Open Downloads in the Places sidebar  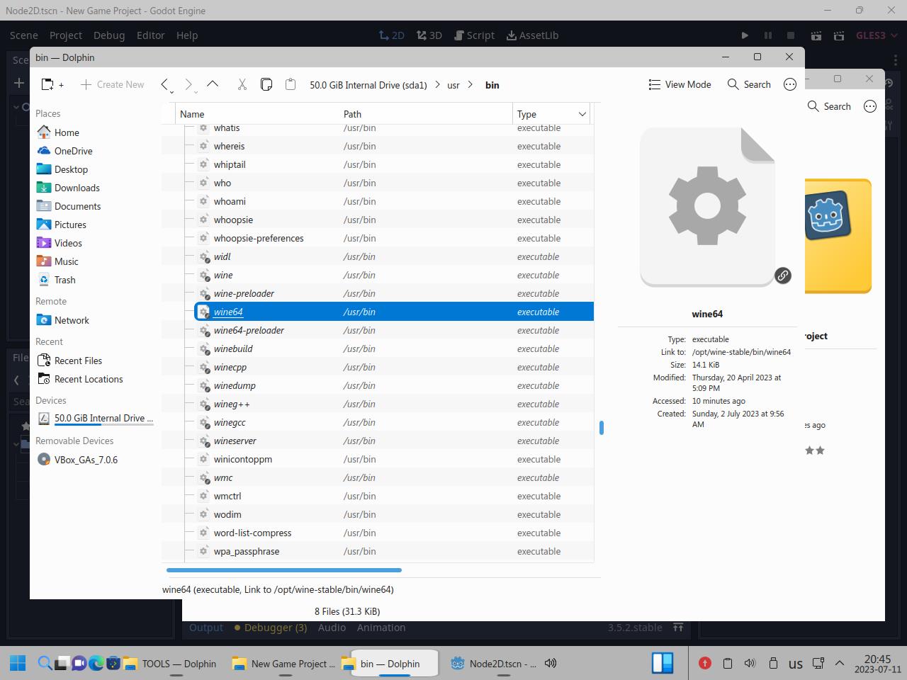(x=77, y=188)
